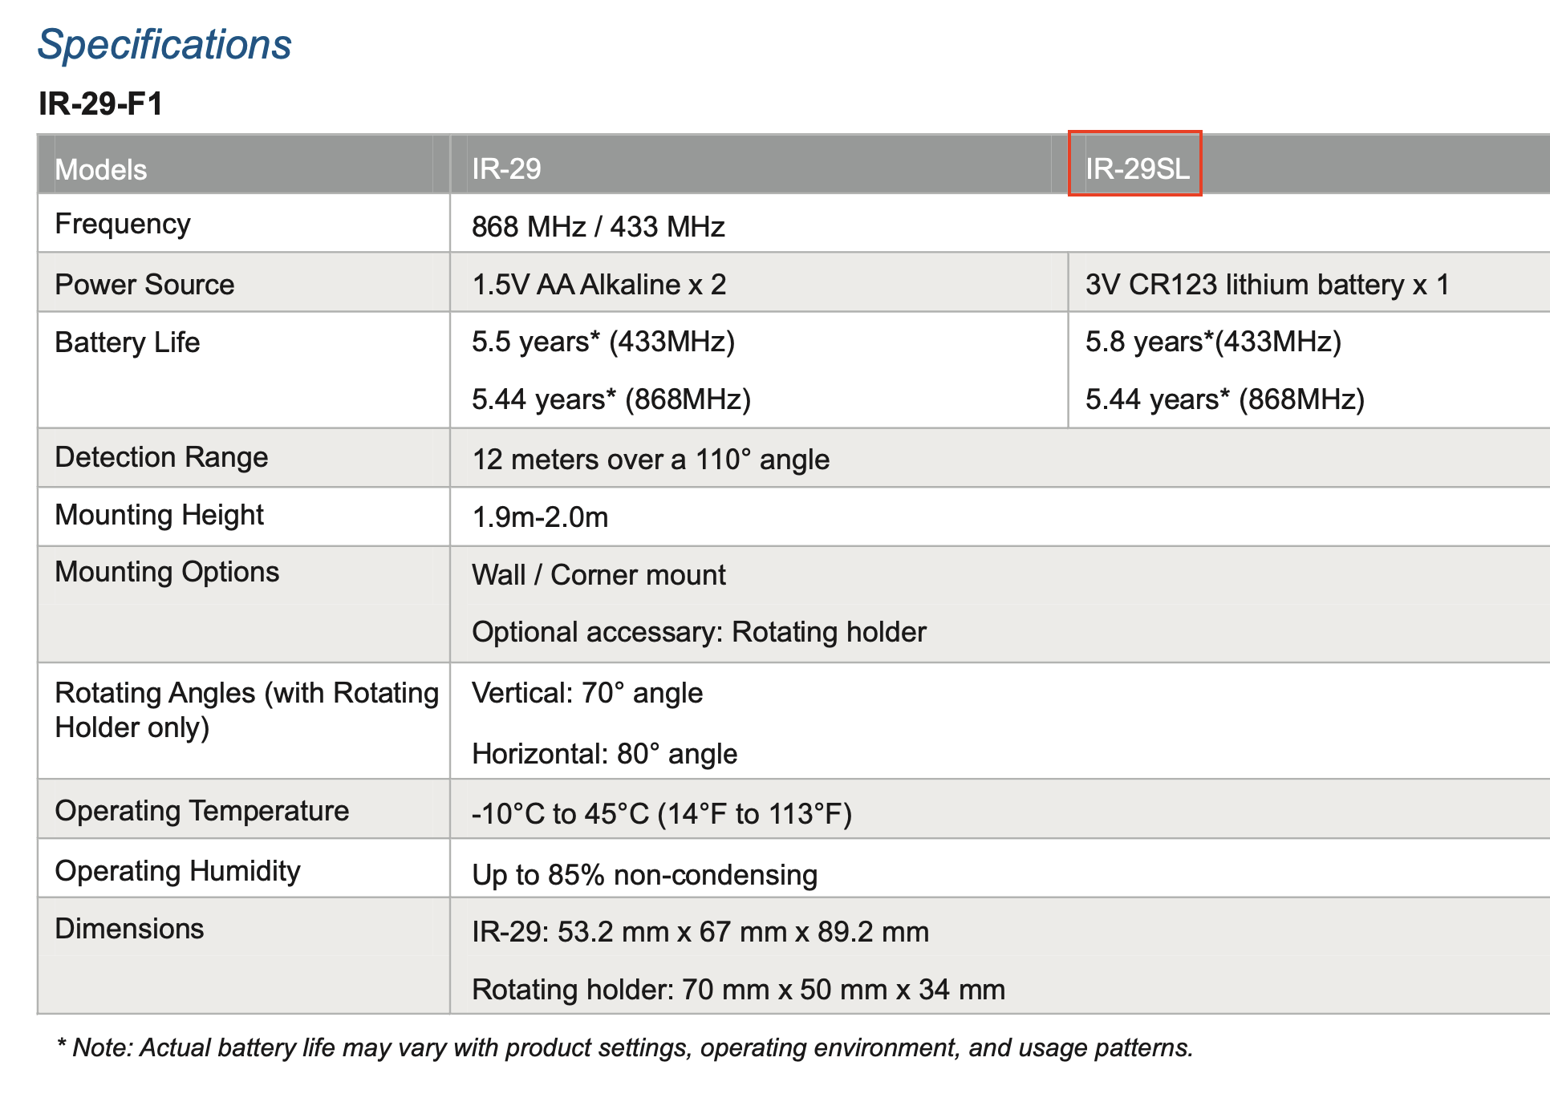Select 'Horizontal: 80° angle' value

[x=604, y=754]
